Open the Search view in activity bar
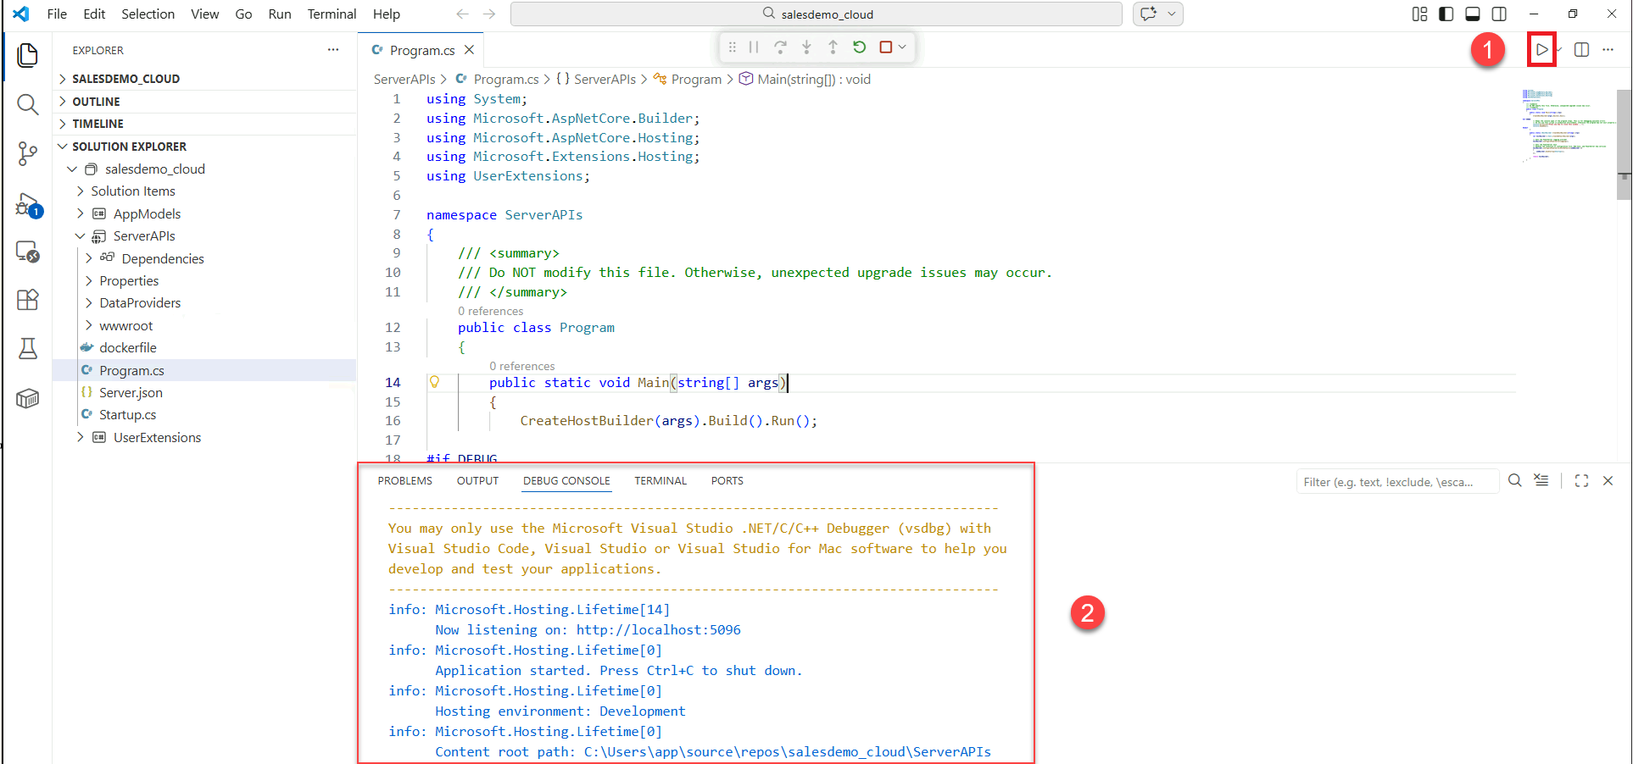 (x=28, y=105)
